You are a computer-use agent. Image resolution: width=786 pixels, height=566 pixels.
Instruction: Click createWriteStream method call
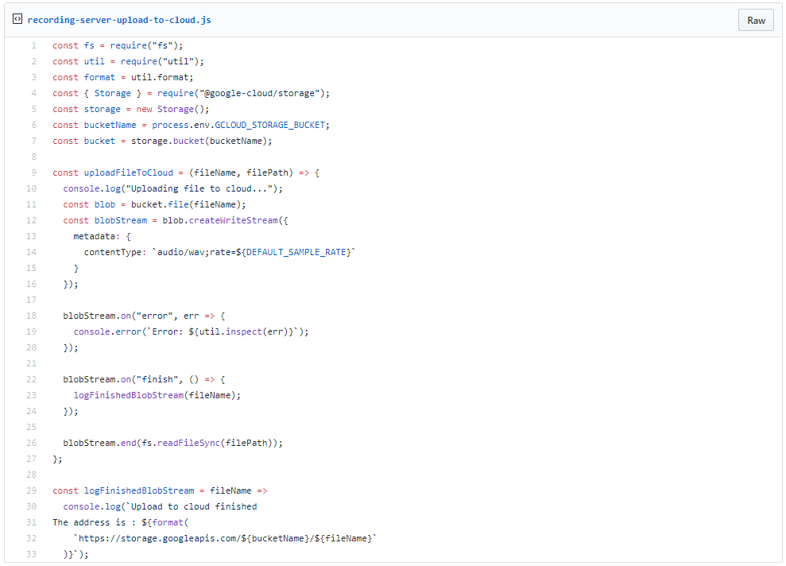point(233,220)
